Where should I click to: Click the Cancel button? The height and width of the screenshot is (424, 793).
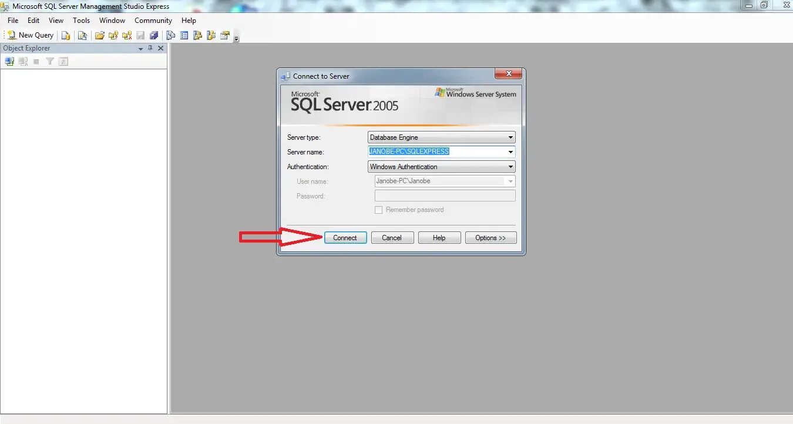(392, 238)
